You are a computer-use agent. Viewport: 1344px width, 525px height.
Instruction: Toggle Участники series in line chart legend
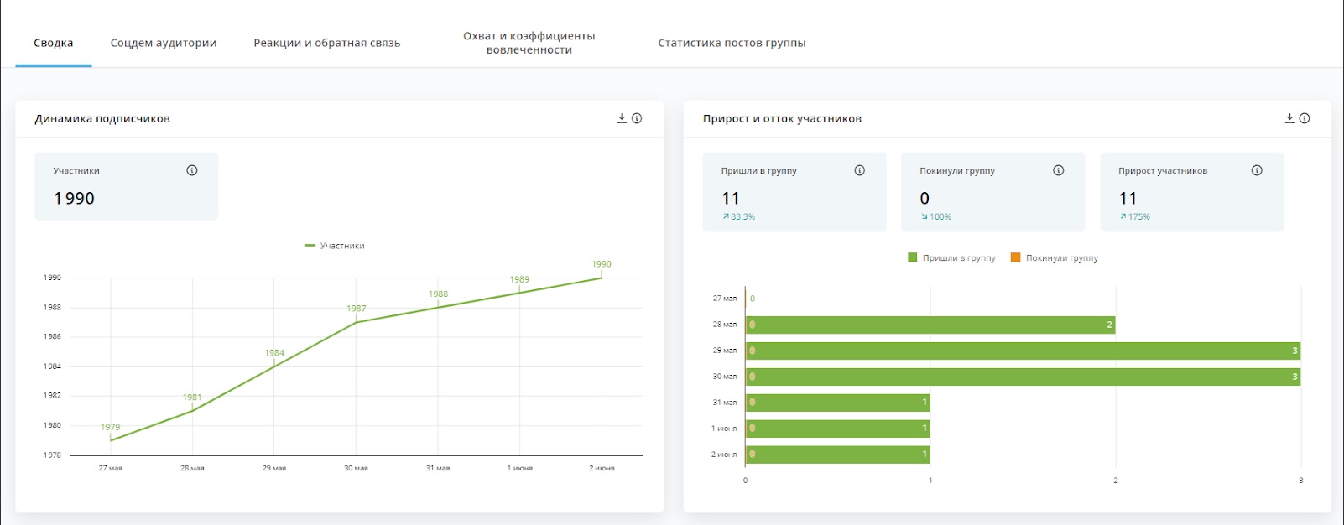click(x=335, y=246)
